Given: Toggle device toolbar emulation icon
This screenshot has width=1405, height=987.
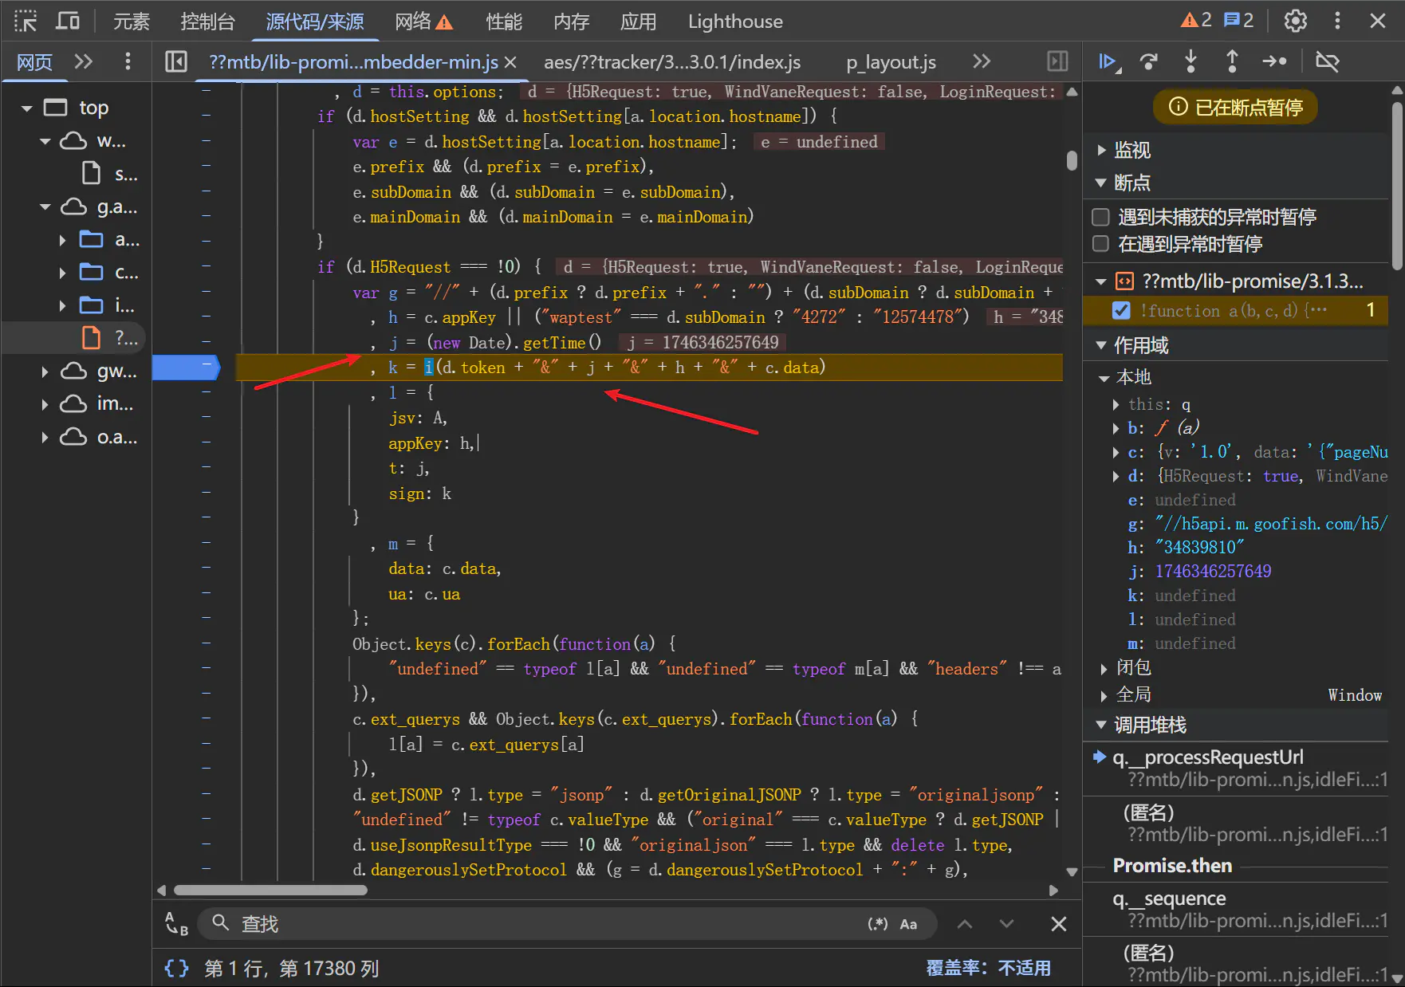Looking at the screenshot, I should [68, 21].
